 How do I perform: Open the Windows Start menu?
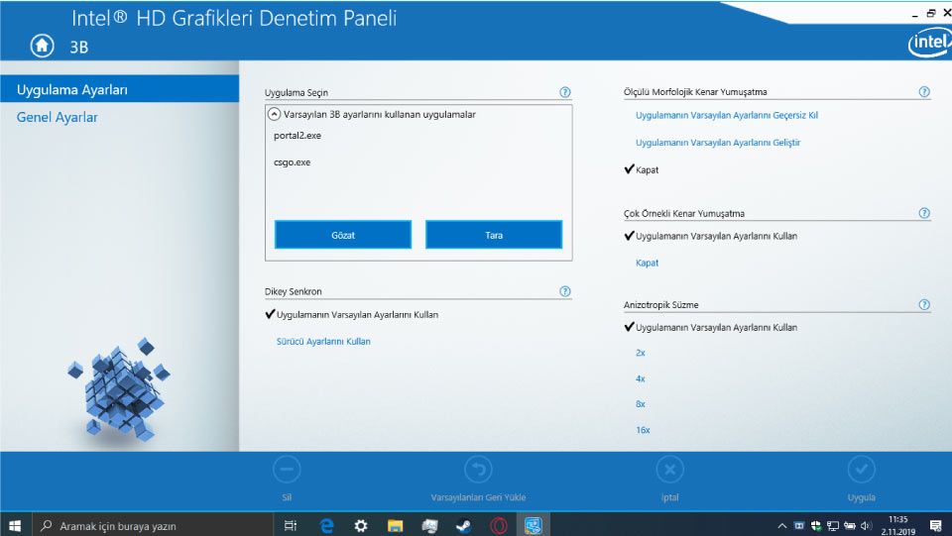(15, 526)
